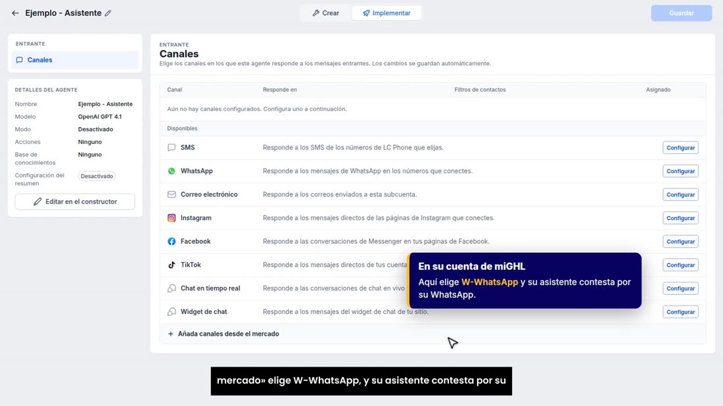This screenshot has height=406, width=723.
Task: Click the Responde en column header
Action: click(x=279, y=90)
